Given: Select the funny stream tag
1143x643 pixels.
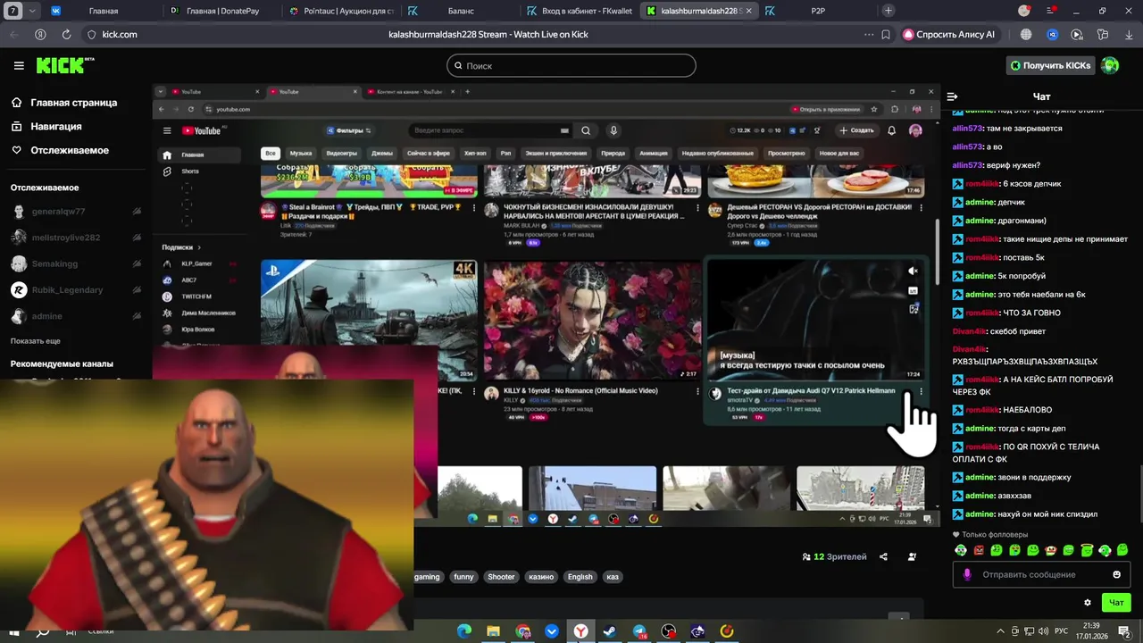Looking at the screenshot, I should click(463, 577).
